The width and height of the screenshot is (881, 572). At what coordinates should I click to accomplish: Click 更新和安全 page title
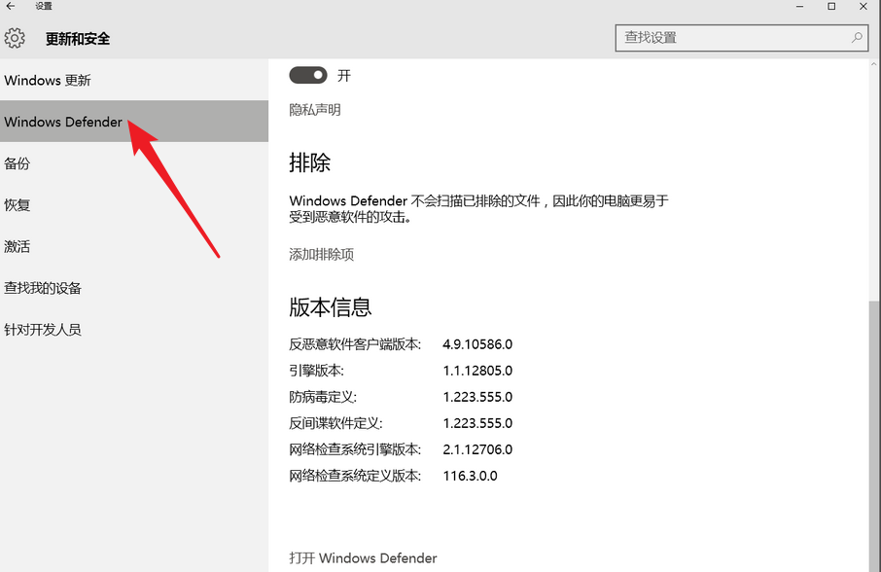[x=78, y=39]
